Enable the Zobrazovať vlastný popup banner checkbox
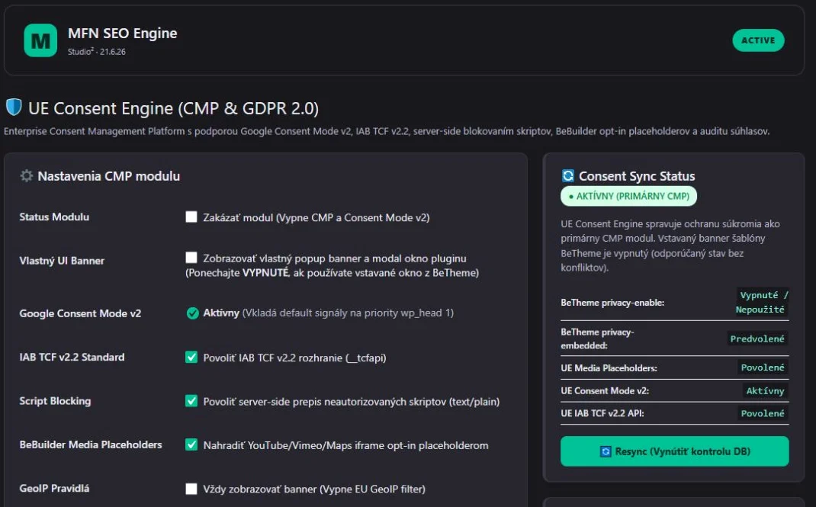 [x=191, y=258]
